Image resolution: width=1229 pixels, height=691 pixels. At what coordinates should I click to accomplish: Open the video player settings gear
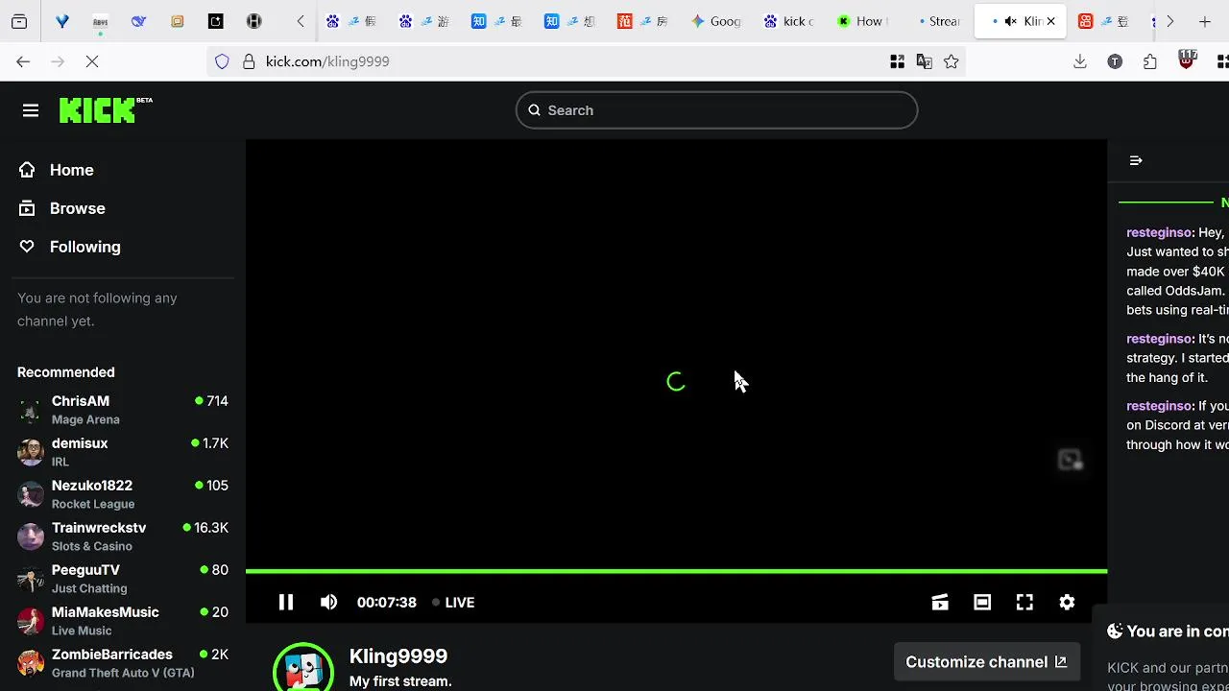tap(1067, 602)
